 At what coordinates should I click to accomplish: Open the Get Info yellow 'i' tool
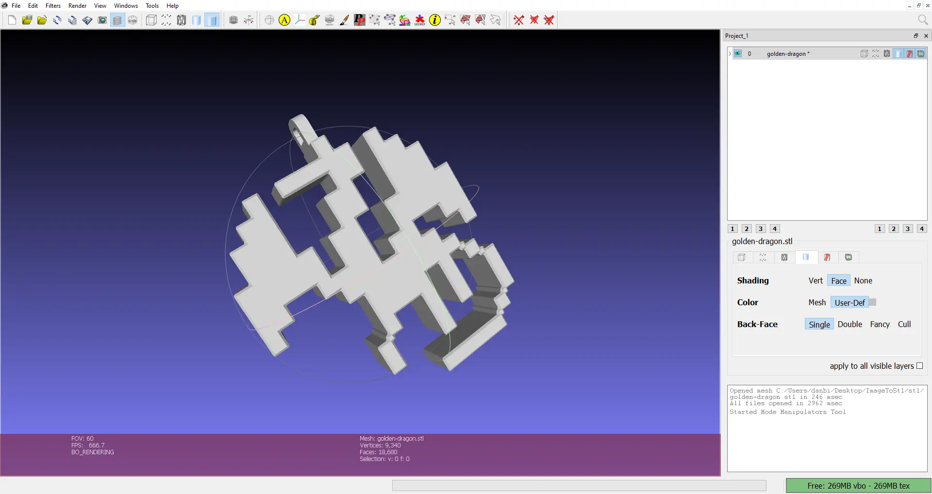coord(435,20)
